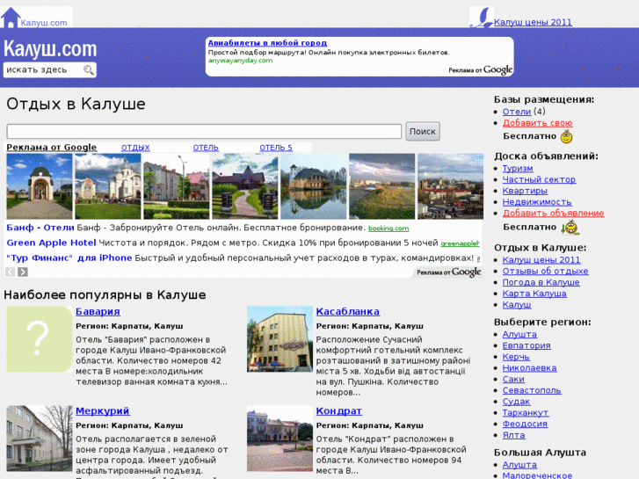Click the magnifier icon in header search
This screenshot has width=639, height=479.
tap(89, 70)
